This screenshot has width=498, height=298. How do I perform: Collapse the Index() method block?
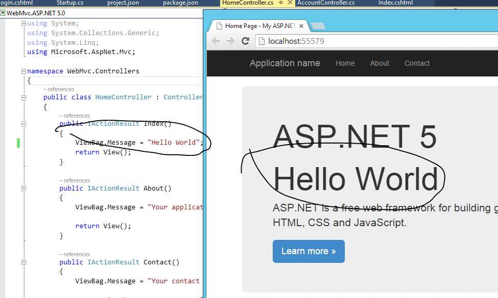coord(23,124)
